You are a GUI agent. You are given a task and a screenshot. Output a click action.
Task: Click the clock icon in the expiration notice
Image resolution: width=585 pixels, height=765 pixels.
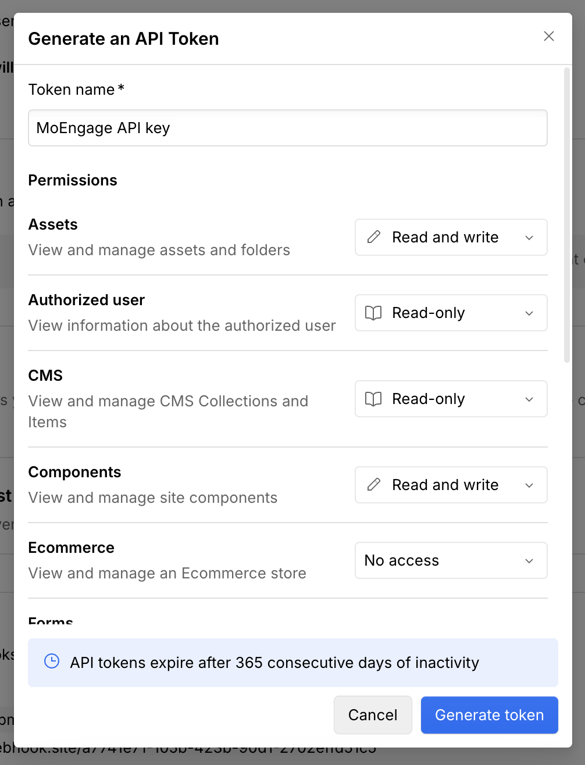pyautogui.click(x=52, y=663)
